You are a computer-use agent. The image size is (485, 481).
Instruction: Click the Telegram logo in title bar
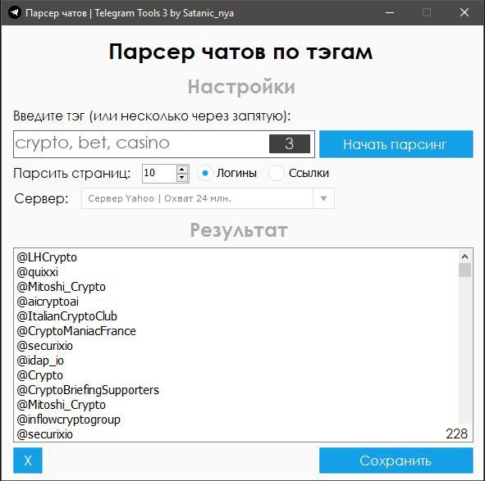14,12
